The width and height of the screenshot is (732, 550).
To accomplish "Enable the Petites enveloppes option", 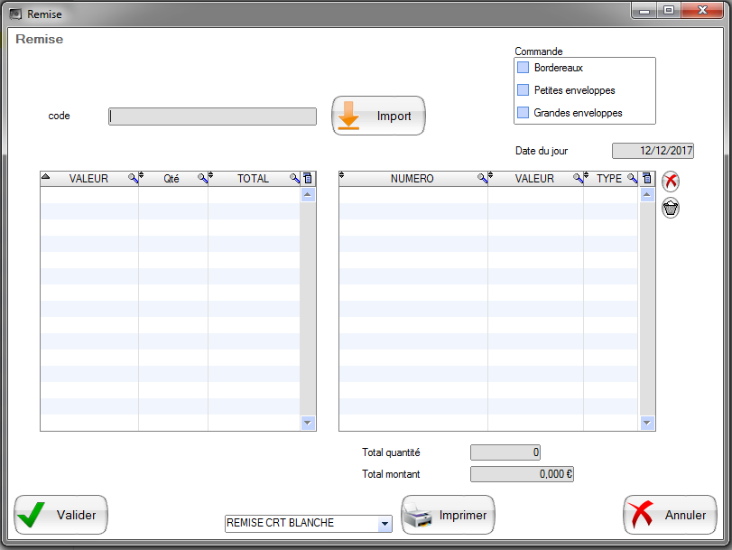I will tap(523, 90).
